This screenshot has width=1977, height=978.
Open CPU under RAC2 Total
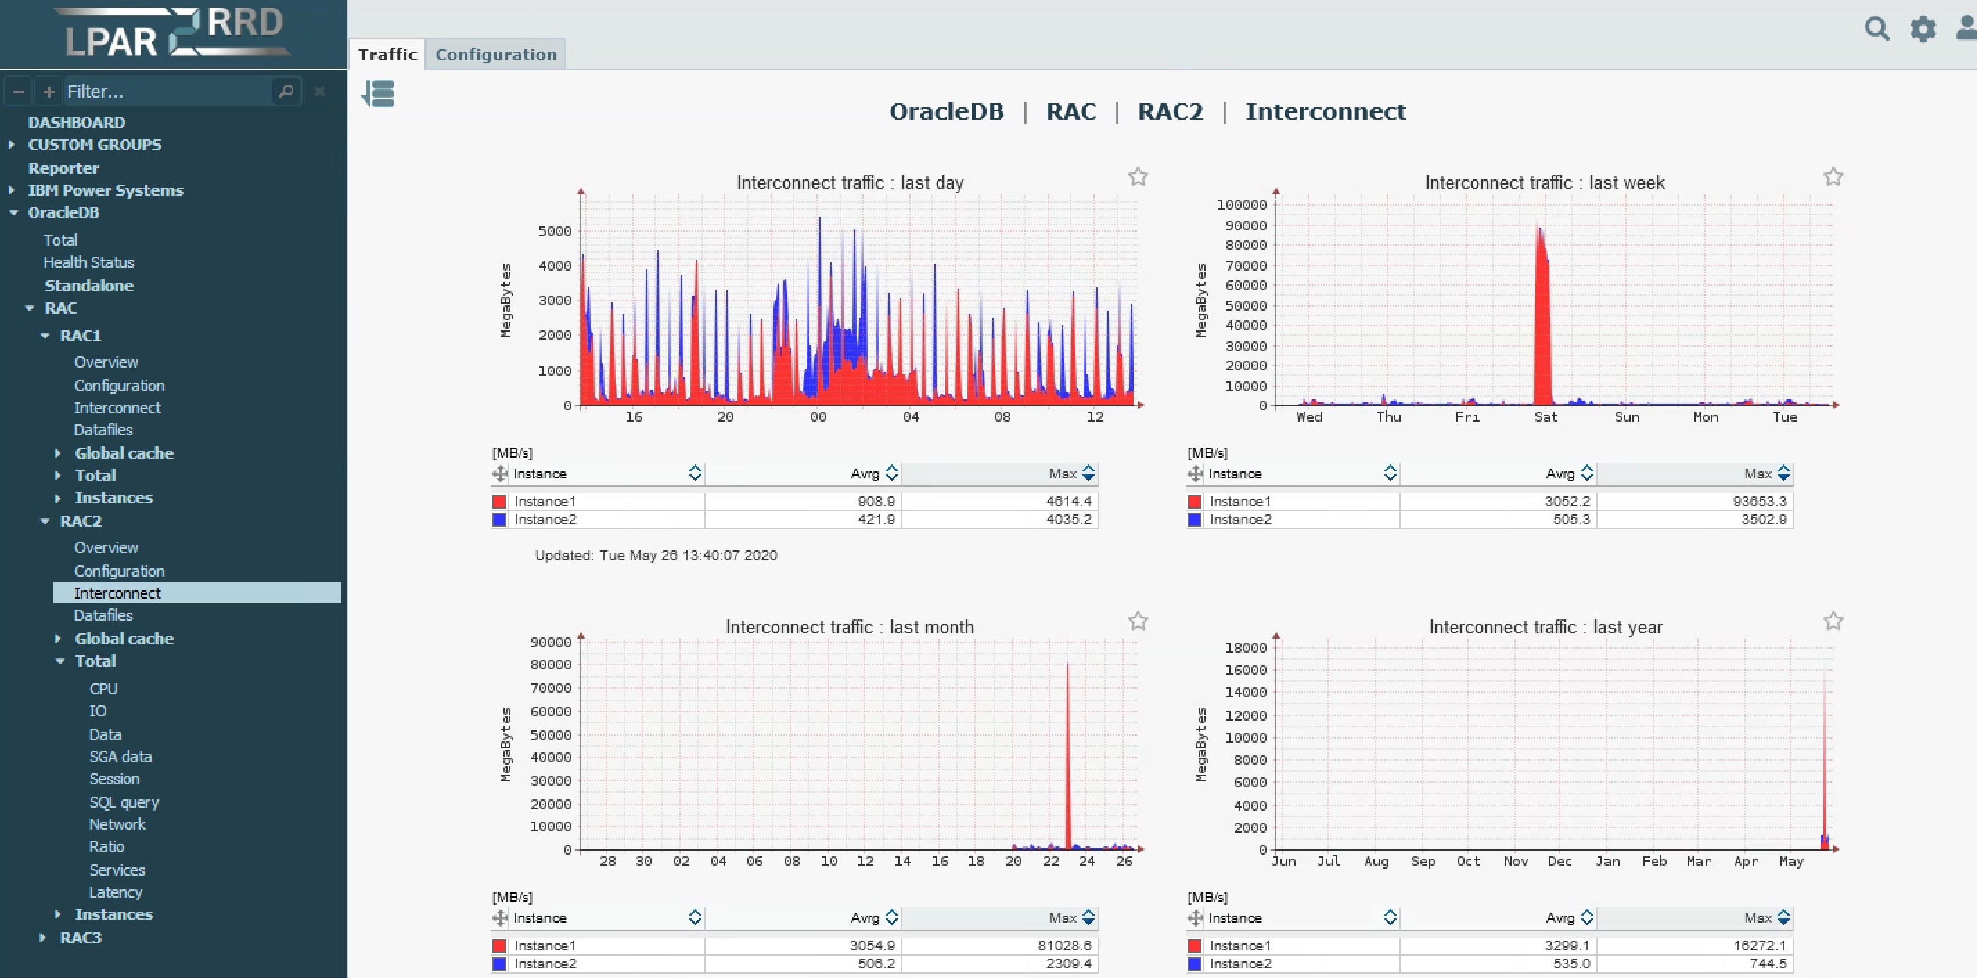104,689
